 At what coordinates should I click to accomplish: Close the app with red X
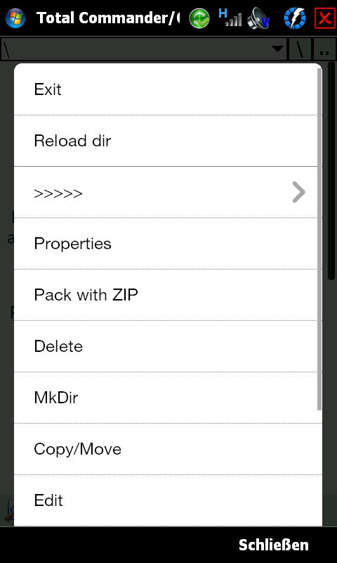click(x=325, y=18)
